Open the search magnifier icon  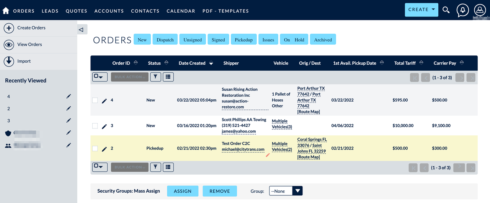click(x=446, y=10)
